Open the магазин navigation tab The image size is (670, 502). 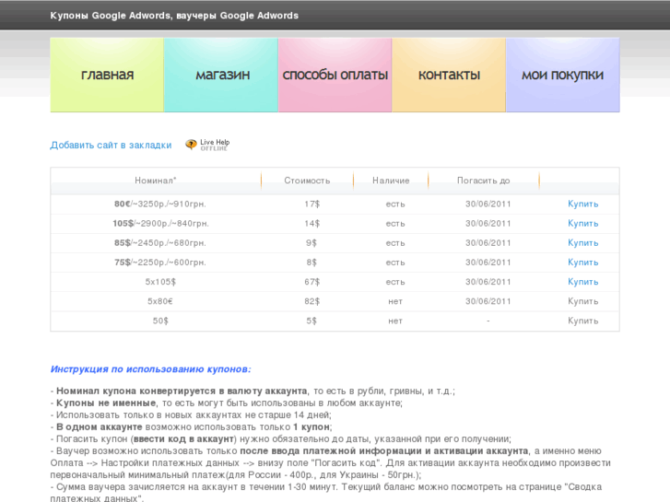pos(221,76)
